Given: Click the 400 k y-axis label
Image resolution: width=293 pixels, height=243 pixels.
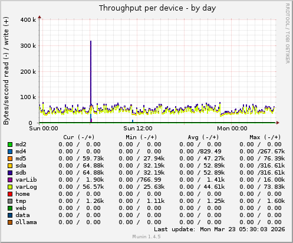Looking at the screenshot, I should (28, 20).
